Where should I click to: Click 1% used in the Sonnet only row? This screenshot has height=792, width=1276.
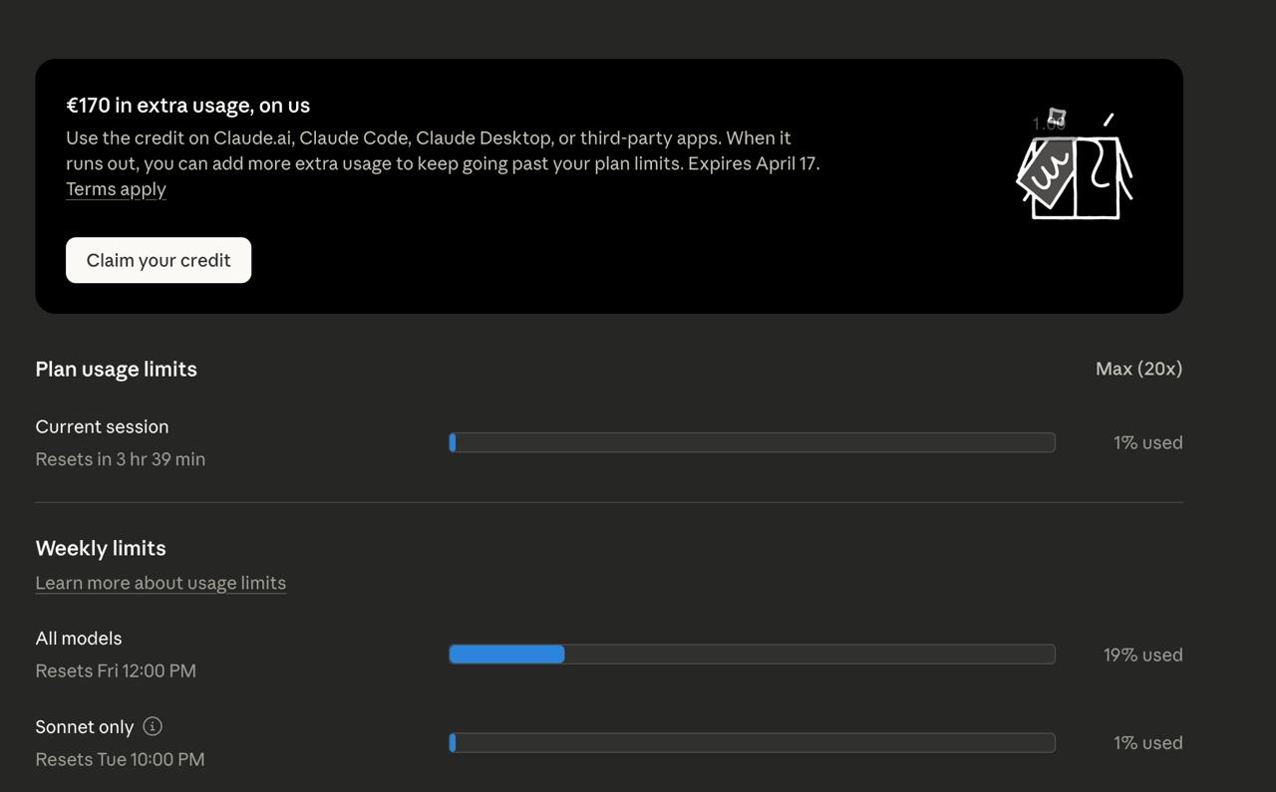tap(1147, 743)
